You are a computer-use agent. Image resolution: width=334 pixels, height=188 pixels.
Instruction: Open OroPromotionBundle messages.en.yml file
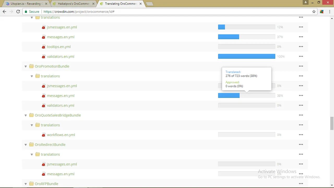pyautogui.click(x=61, y=96)
